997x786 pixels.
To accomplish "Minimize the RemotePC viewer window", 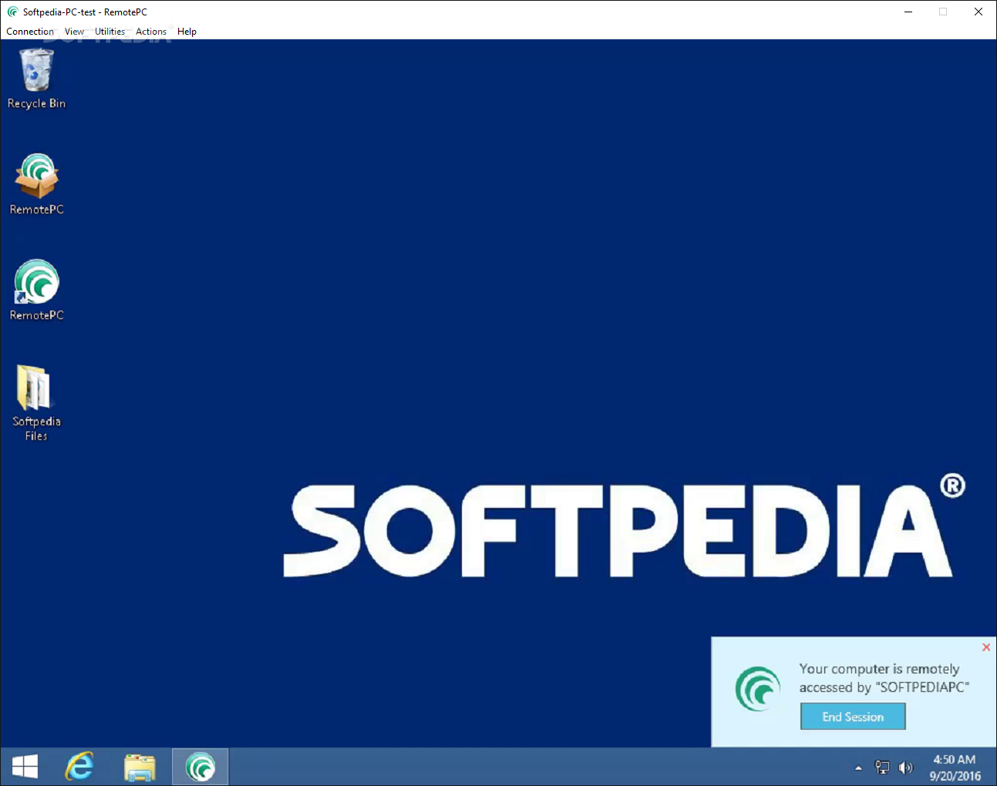I will coord(908,12).
